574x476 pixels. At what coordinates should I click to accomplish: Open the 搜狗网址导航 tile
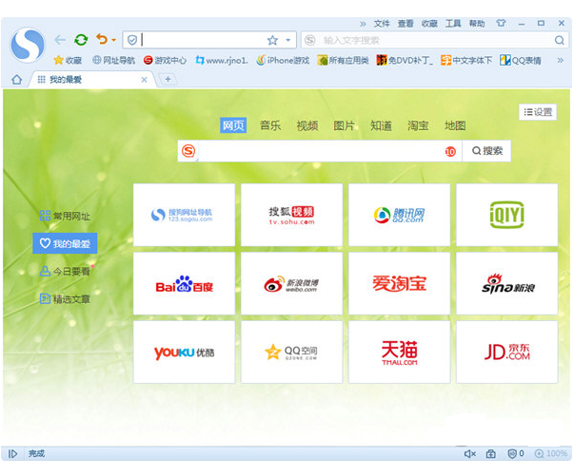click(184, 215)
